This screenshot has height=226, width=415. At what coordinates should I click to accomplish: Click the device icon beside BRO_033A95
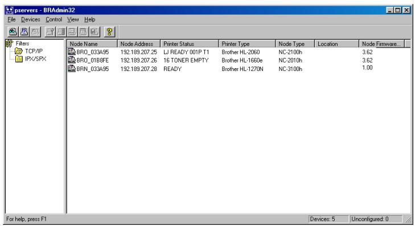click(72, 52)
